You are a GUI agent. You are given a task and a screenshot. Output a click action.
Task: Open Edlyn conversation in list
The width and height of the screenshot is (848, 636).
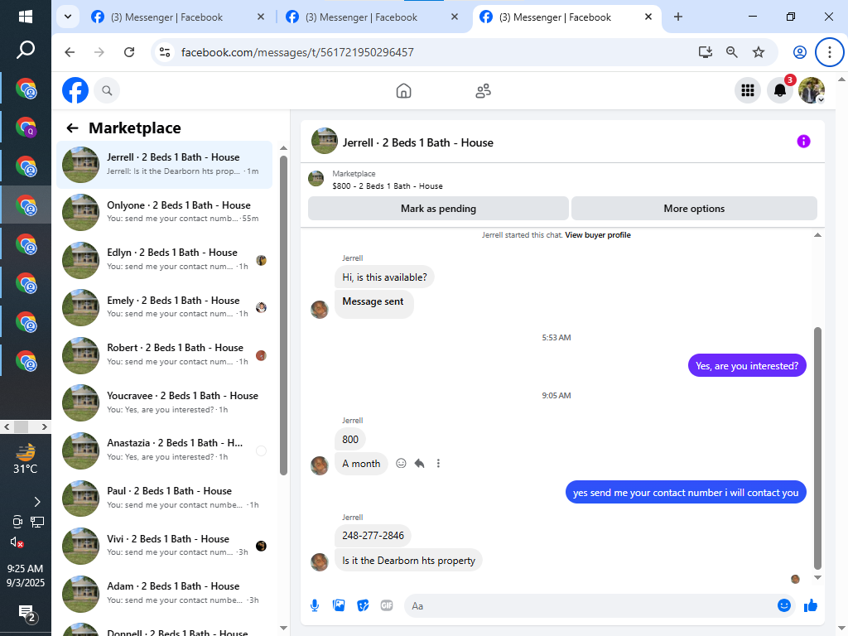(x=165, y=259)
